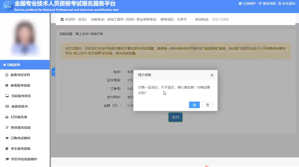Click the PTA logo in header
The image size is (299, 167).
click(8, 6)
